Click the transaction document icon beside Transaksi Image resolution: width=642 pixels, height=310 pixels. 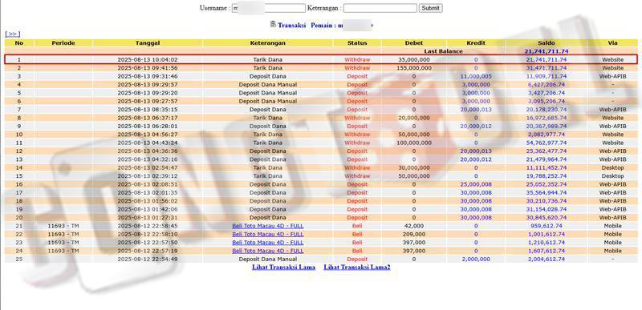pos(273,24)
